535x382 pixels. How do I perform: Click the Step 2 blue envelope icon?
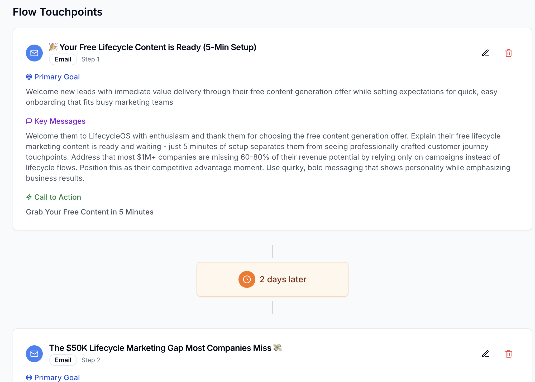pyautogui.click(x=34, y=354)
